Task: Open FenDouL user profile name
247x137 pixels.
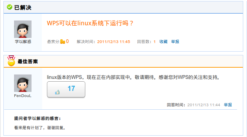Action: pos(23,96)
